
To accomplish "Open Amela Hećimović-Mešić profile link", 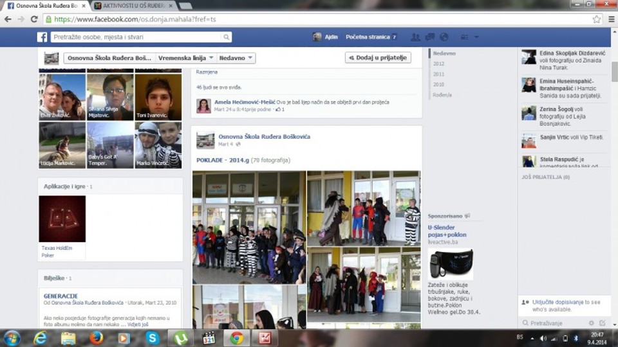I will [x=245, y=102].
